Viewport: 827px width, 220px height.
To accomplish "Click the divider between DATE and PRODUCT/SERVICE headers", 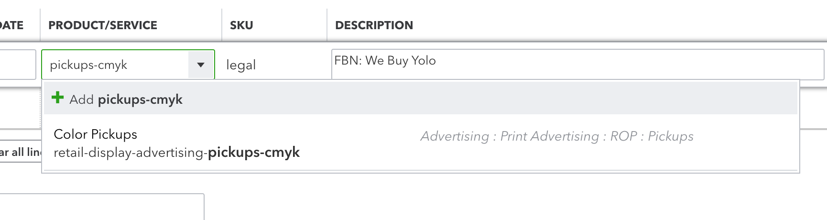I will (40, 25).
